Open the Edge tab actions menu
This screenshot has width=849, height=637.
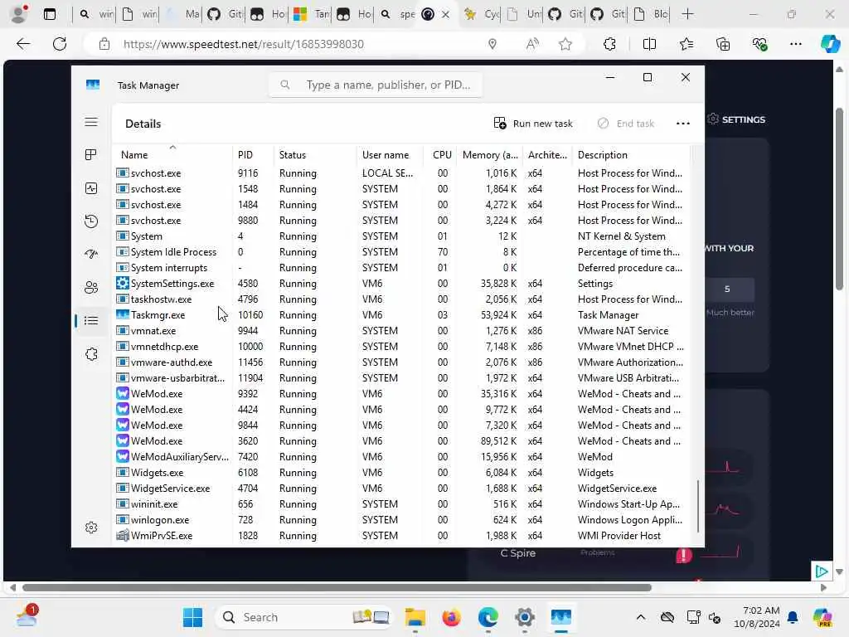point(49,14)
